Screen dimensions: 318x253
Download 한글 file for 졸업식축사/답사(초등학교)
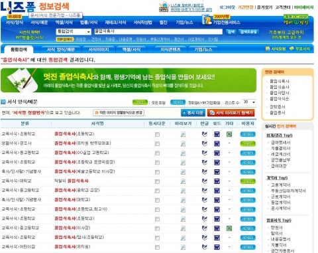point(205,238)
